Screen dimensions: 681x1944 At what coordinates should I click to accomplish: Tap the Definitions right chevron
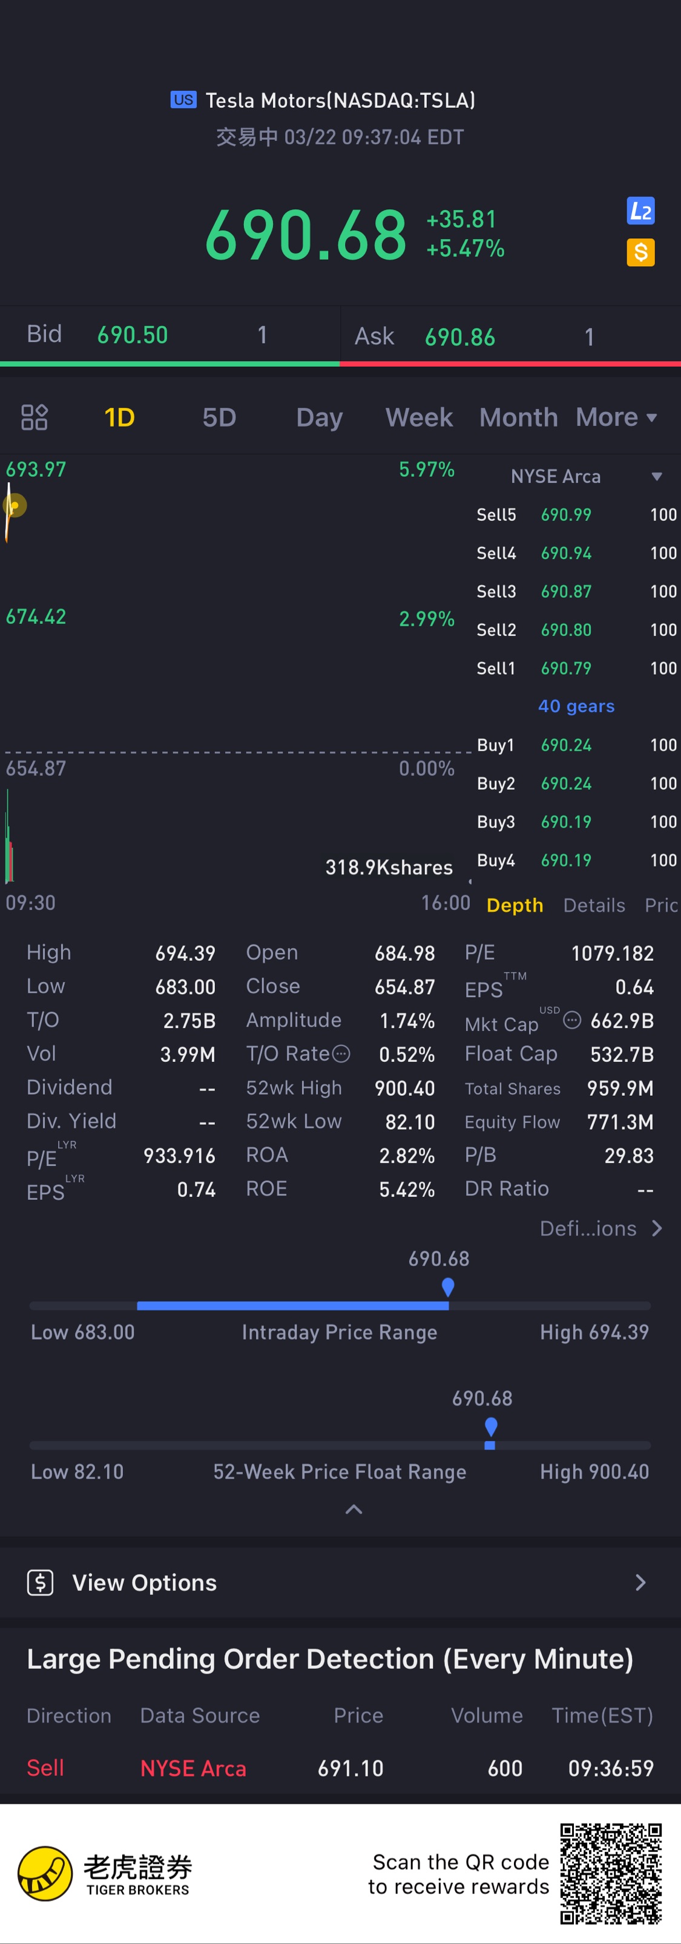(657, 1229)
